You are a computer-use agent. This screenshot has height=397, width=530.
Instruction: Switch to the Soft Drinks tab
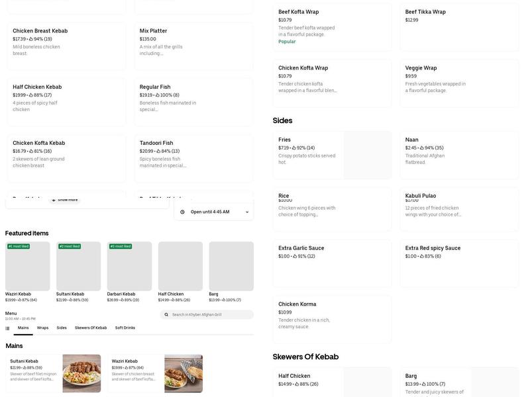coord(125,328)
